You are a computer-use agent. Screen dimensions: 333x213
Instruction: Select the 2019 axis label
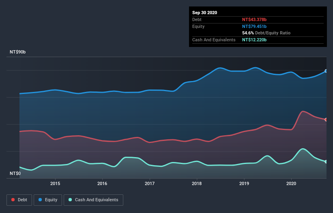click(244, 183)
